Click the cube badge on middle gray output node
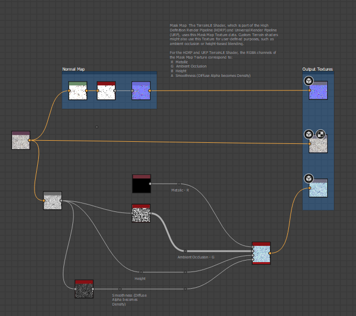 pyautogui.click(x=309, y=134)
